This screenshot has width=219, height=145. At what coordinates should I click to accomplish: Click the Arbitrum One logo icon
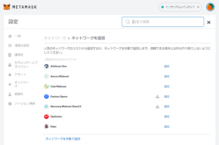pos(46,66)
